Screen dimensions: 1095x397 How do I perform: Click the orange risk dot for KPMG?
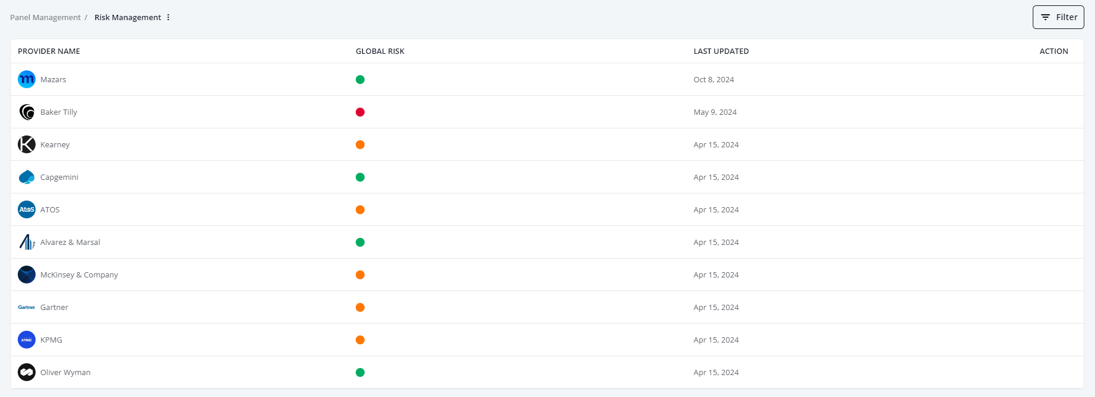(360, 340)
